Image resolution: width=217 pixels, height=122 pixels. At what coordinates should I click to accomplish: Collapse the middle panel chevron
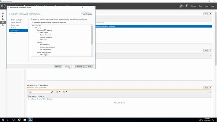pyautogui.click(x=210, y=55)
